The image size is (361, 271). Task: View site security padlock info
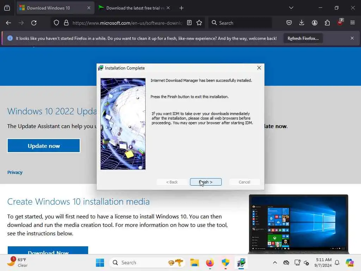pyautogui.click(x=66, y=23)
